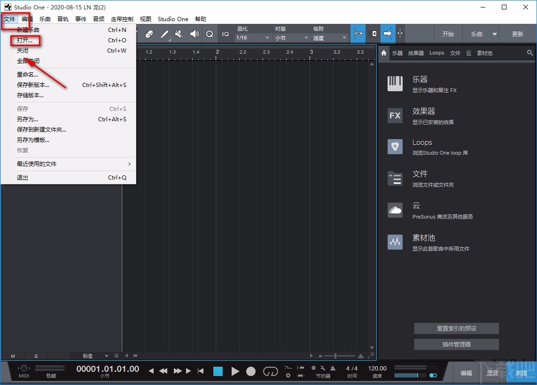Open the 乐器 instruments piano icon
The image size is (537, 385).
click(x=395, y=84)
